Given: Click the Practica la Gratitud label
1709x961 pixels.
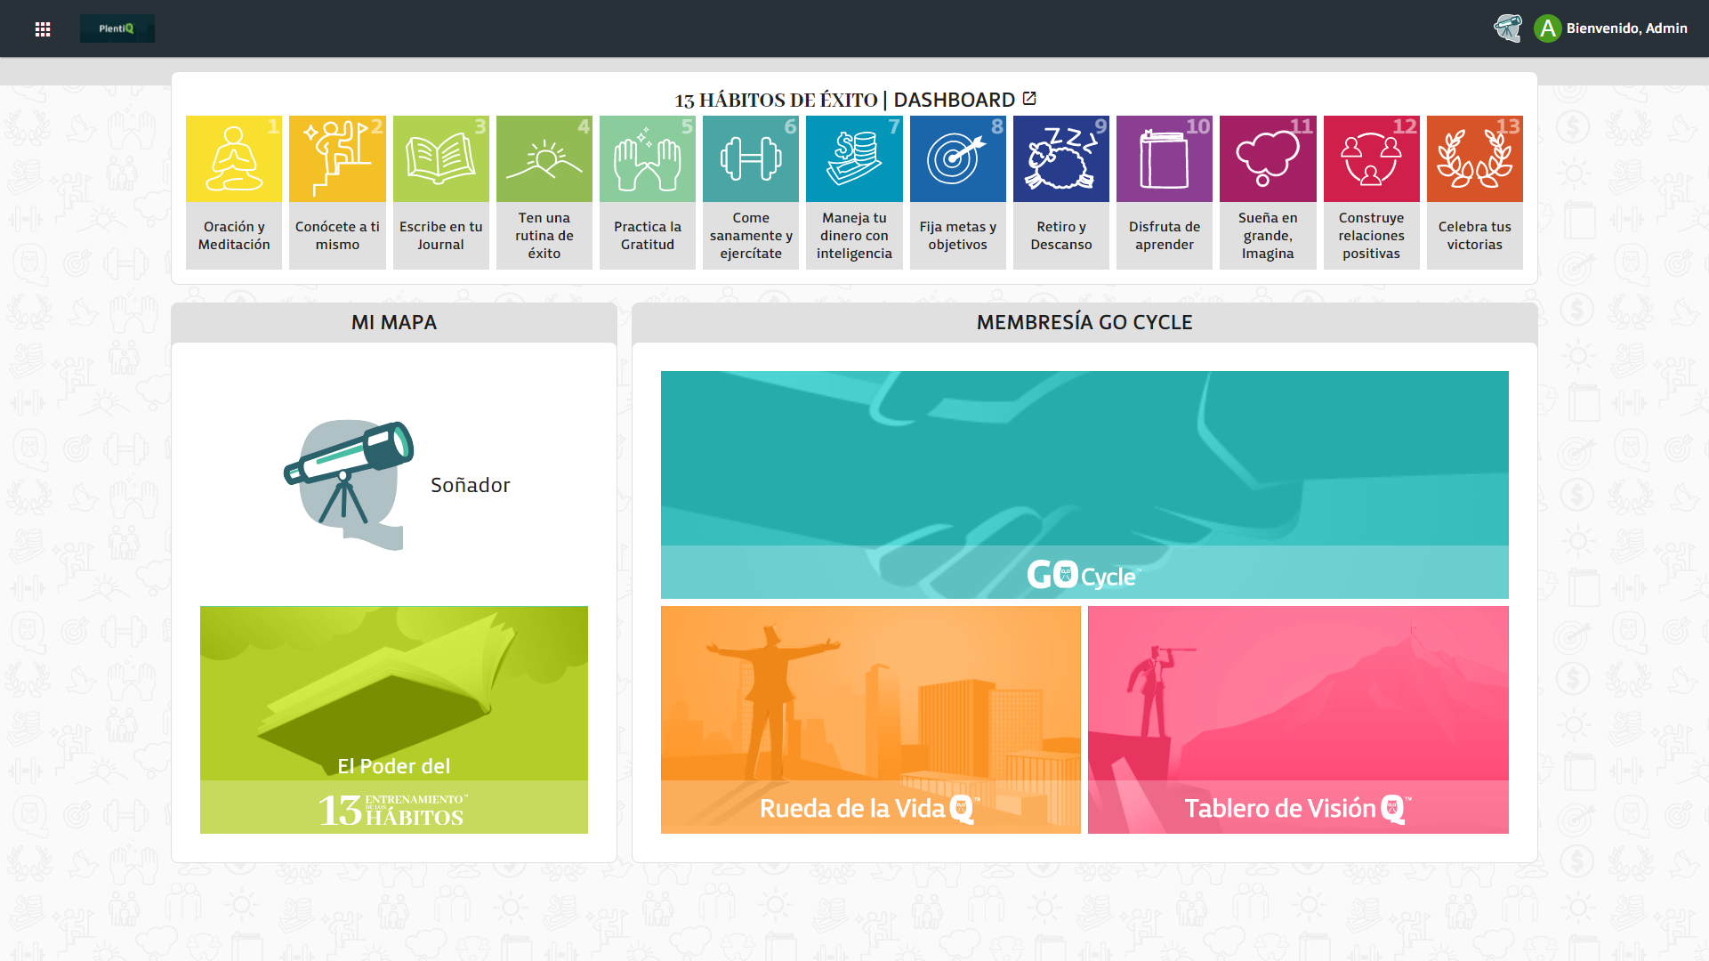Looking at the screenshot, I should tap(648, 236).
